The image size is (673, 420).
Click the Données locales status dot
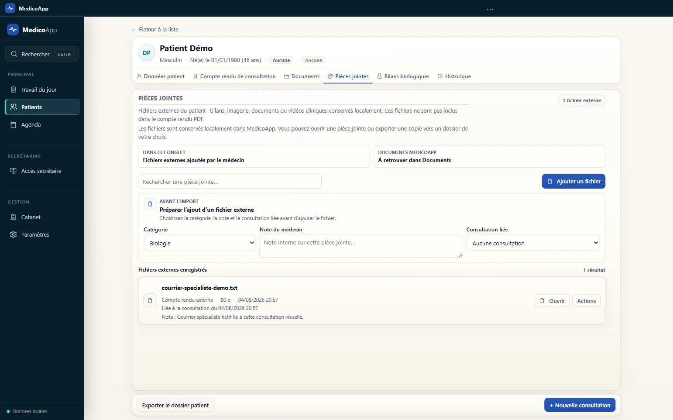click(x=8, y=411)
